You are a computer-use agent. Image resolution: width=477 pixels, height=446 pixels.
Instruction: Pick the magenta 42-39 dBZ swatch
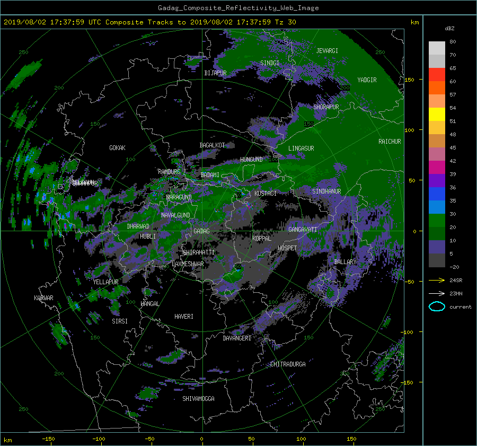pos(437,168)
